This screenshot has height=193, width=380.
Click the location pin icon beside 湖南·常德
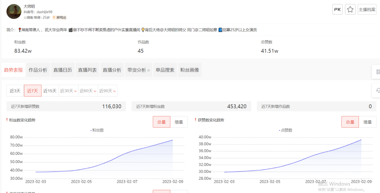point(25,18)
